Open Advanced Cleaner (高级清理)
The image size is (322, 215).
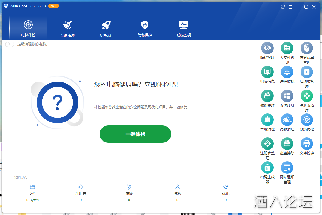(287, 119)
